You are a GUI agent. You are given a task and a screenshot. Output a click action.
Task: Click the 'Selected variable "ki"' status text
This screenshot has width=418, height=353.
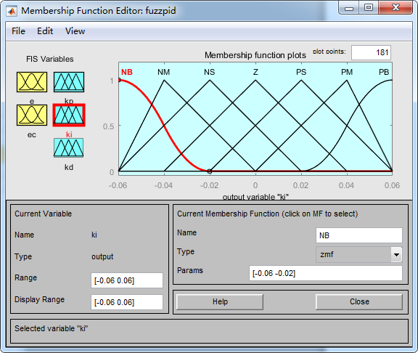[x=52, y=328]
